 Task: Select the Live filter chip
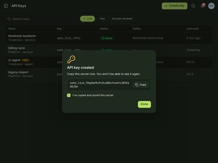[x=88, y=19]
